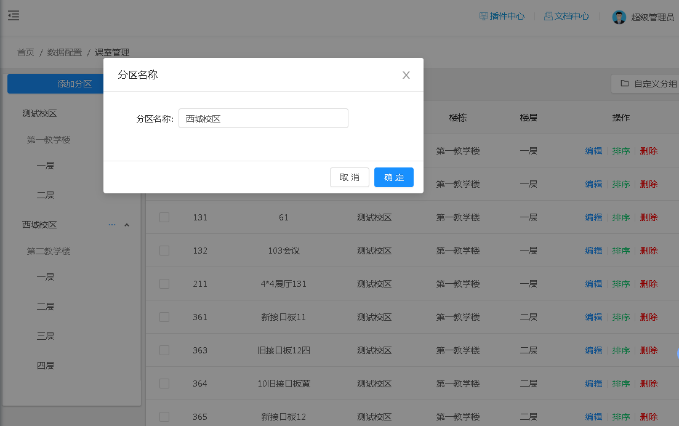The image size is (679, 426).
Task: Select 一层 under 第一教学楼
Action: [x=46, y=166]
